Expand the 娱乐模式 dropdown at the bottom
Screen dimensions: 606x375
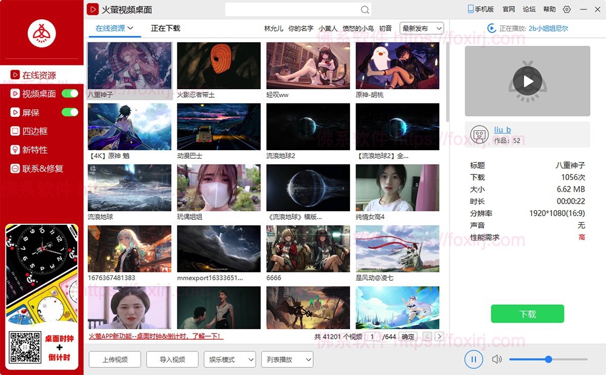(x=230, y=359)
